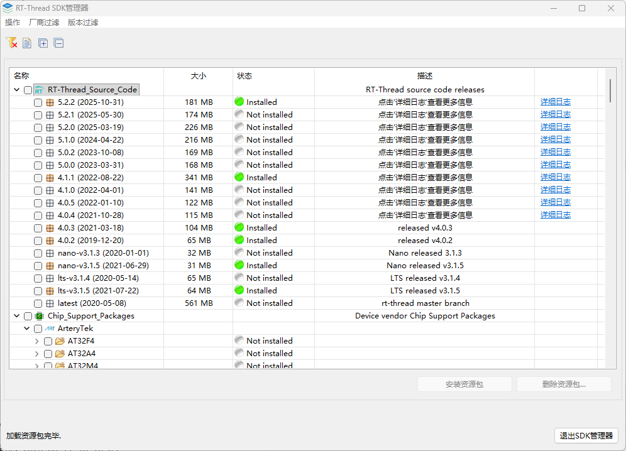This screenshot has height=451, width=626.
Task: Click the 名称 column header
Action: 21,75
